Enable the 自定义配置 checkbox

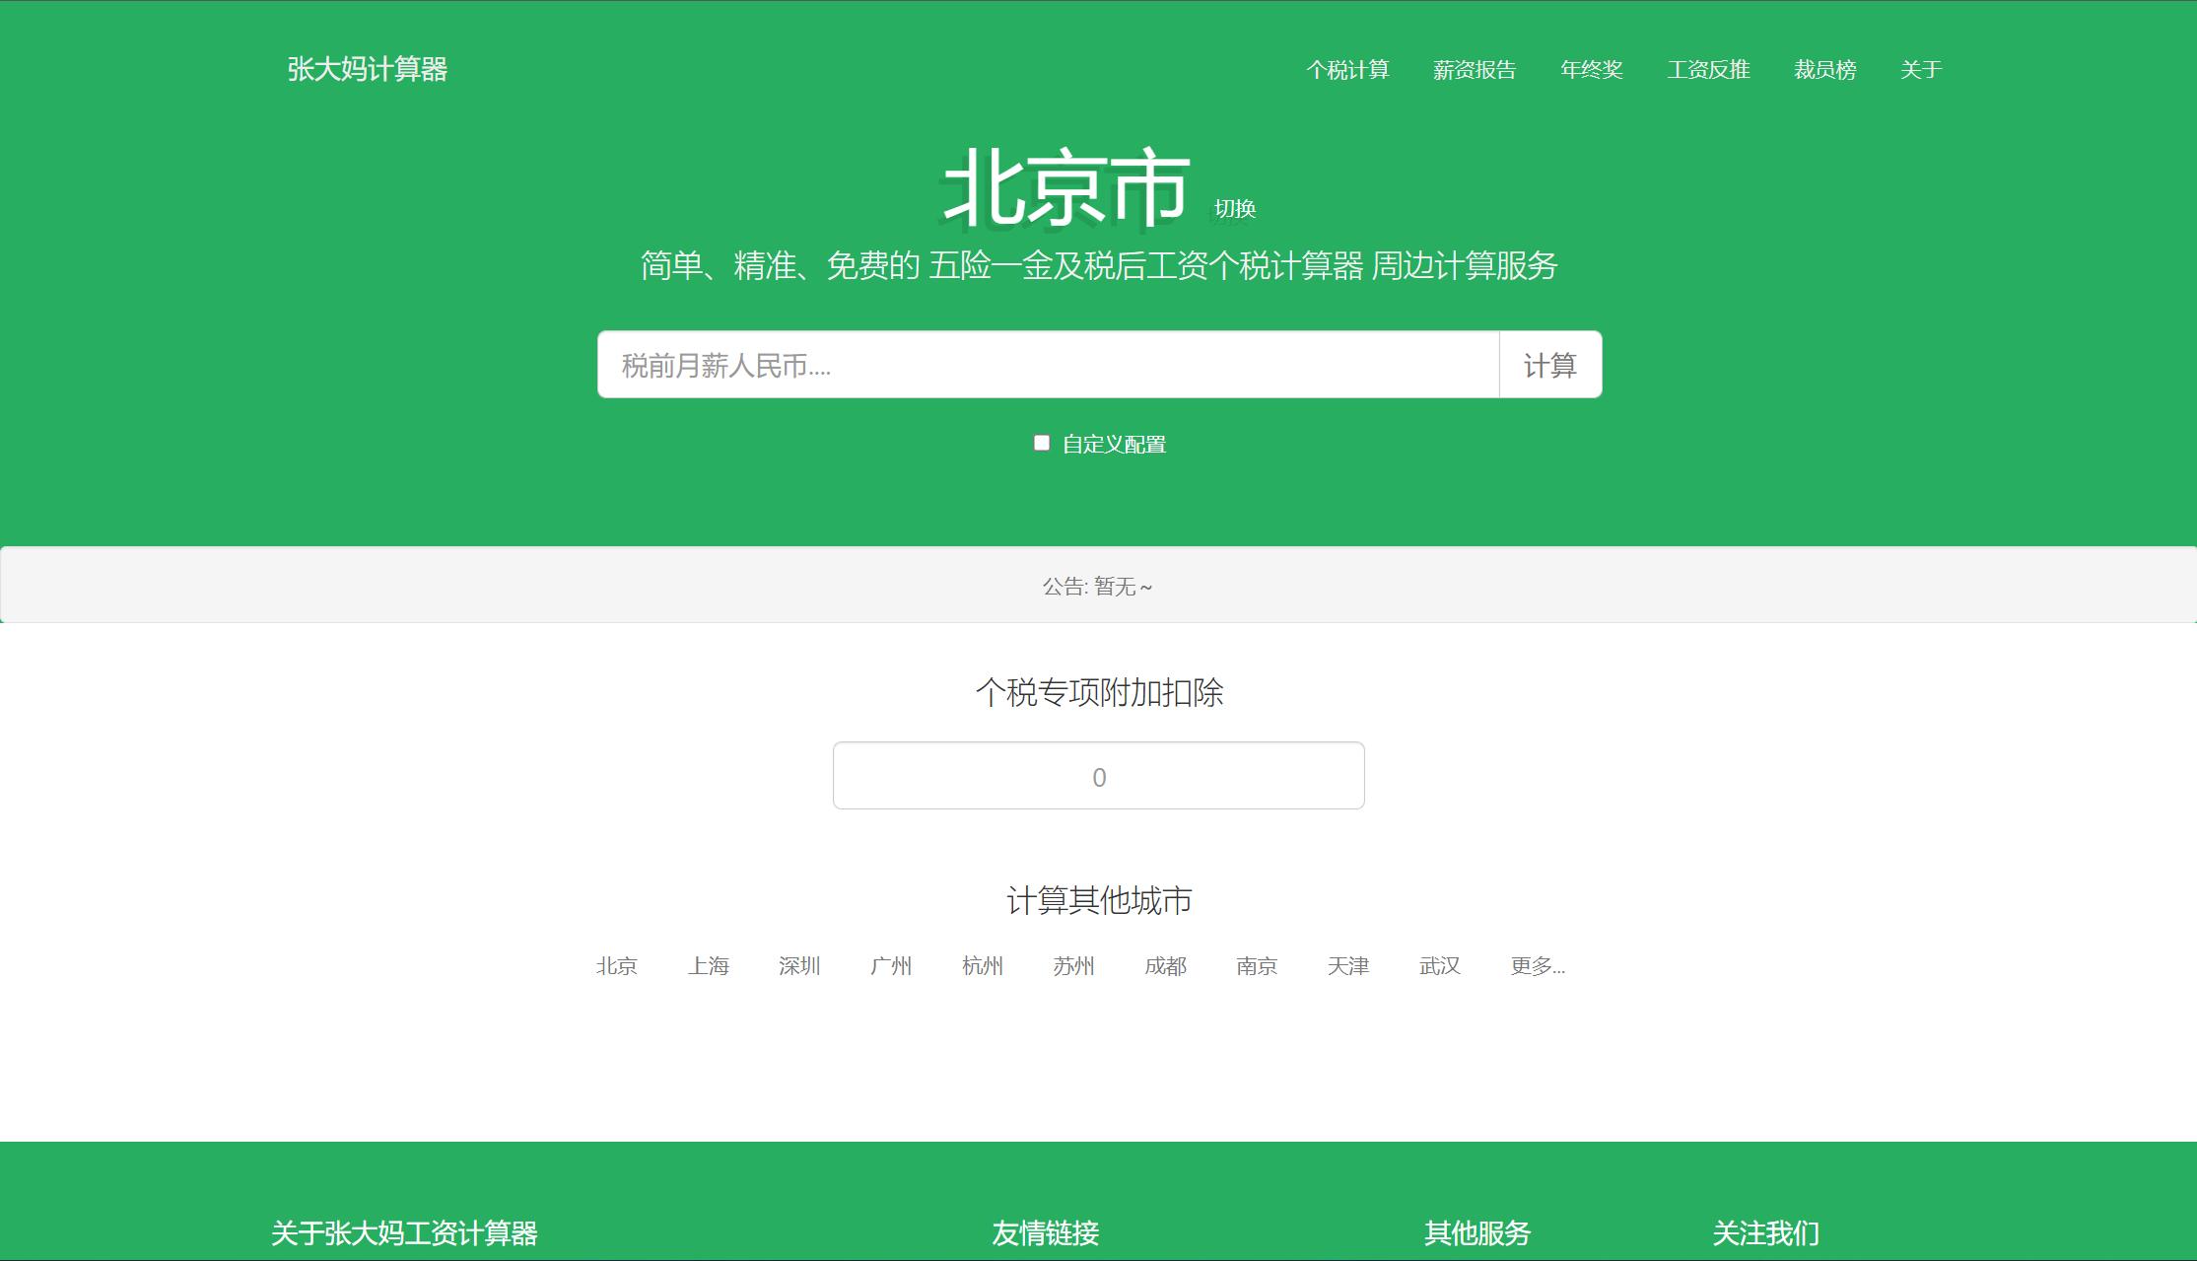tap(1043, 444)
